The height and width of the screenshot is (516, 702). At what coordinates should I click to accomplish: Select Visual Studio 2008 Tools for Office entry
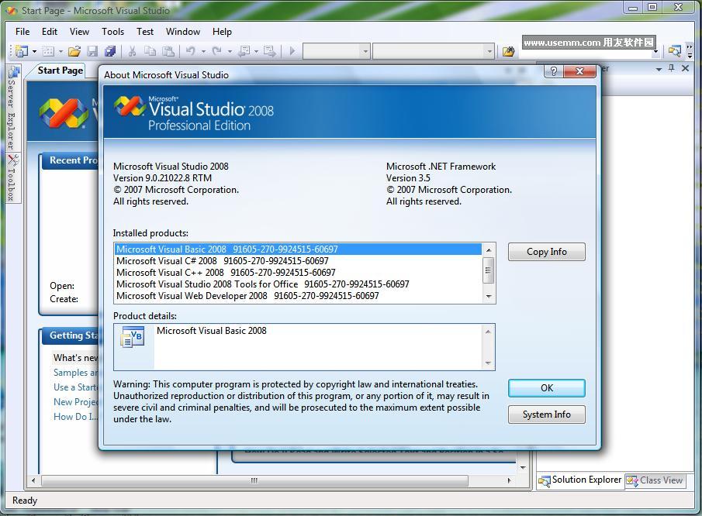298,284
